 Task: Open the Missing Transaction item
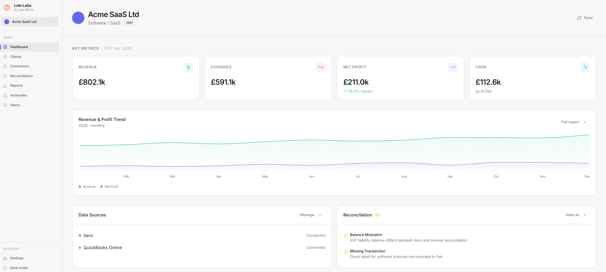(467, 254)
